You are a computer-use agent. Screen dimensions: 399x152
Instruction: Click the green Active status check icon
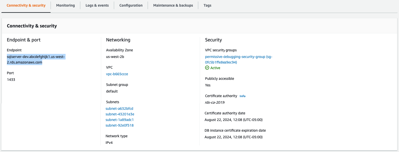tap(207, 68)
